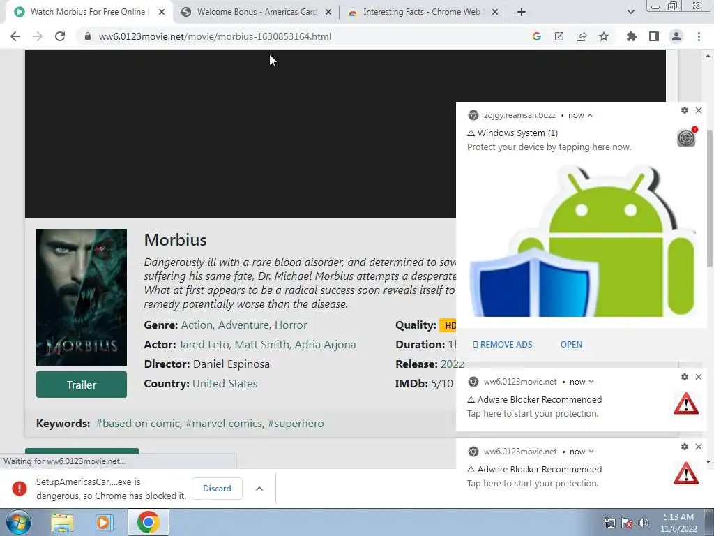Open the Windows Start menu
The height and width of the screenshot is (536, 714).
(19, 522)
